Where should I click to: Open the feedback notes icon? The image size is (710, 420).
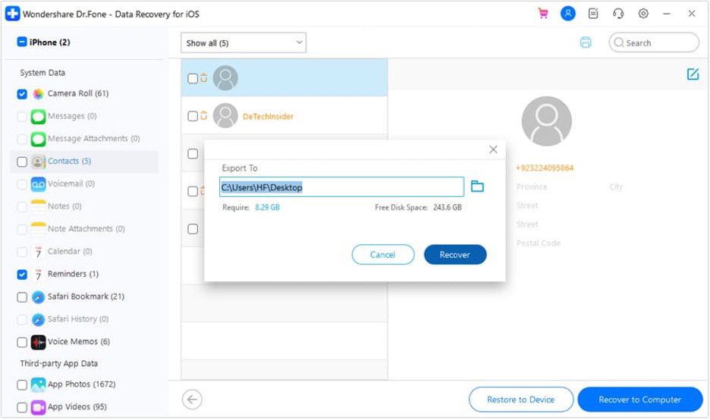[593, 14]
